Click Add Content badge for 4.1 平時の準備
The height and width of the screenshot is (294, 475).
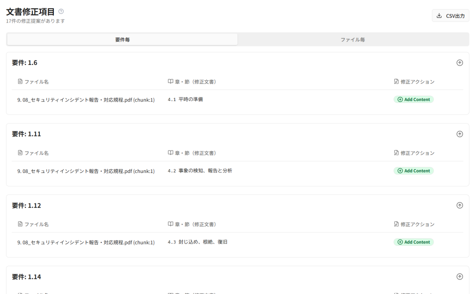pos(413,99)
